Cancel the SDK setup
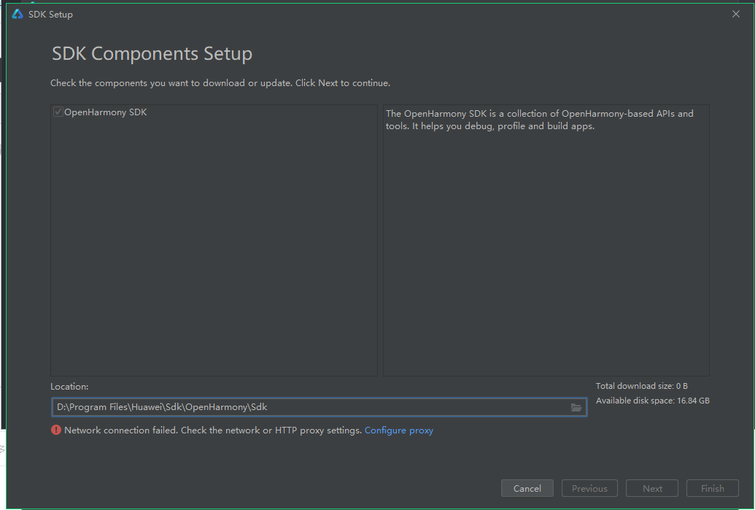This screenshot has width=755, height=510. pos(527,488)
